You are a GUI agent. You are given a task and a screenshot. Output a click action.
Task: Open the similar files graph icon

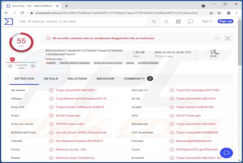point(227,38)
